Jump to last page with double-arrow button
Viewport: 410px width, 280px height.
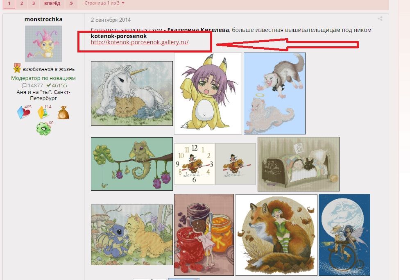click(x=71, y=4)
